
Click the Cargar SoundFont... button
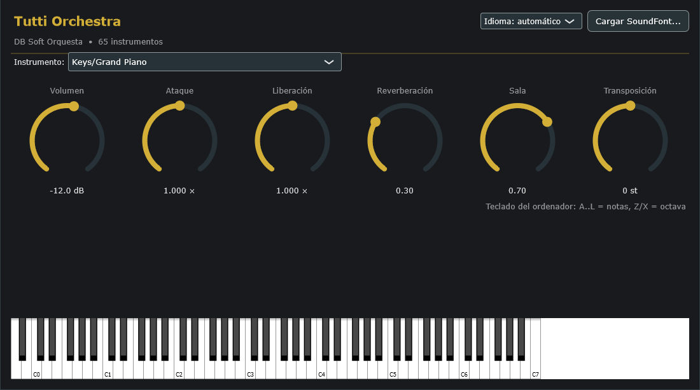pos(638,21)
